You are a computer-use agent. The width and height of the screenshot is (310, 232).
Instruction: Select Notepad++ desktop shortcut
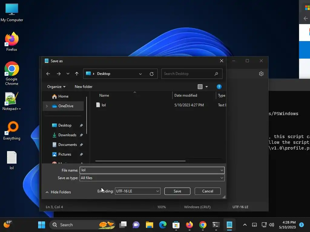(x=12, y=101)
